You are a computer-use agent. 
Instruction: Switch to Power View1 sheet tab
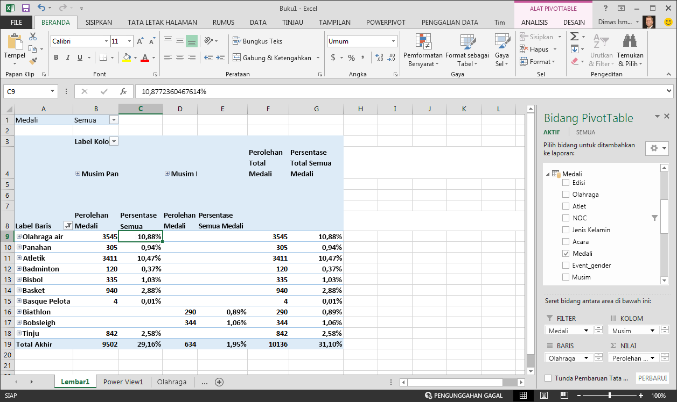pos(123,382)
